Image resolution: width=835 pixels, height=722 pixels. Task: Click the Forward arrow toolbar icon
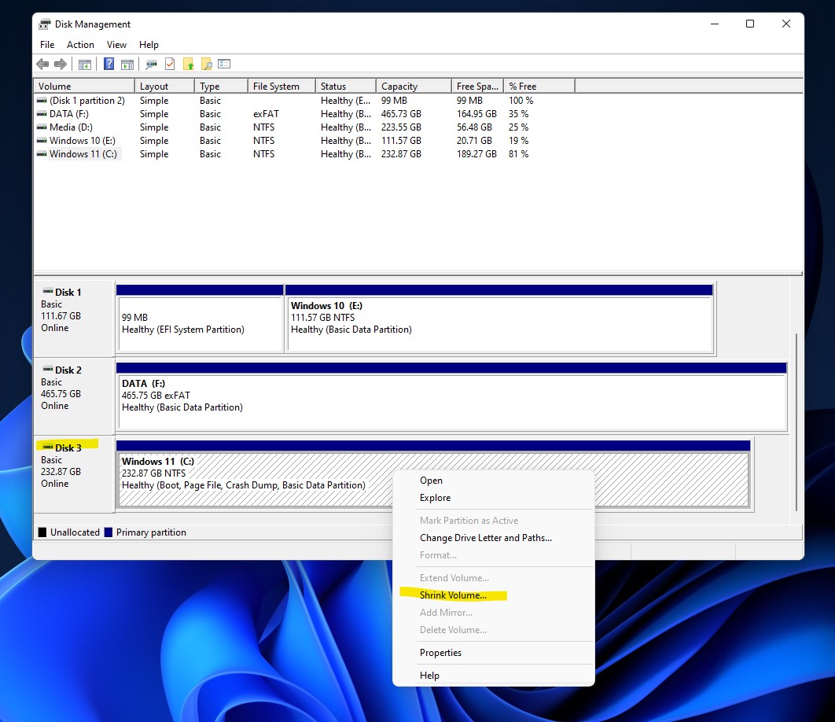point(61,64)
